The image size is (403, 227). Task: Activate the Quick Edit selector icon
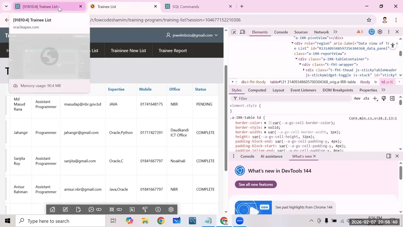pyautogui.click(x=132, y=210)
